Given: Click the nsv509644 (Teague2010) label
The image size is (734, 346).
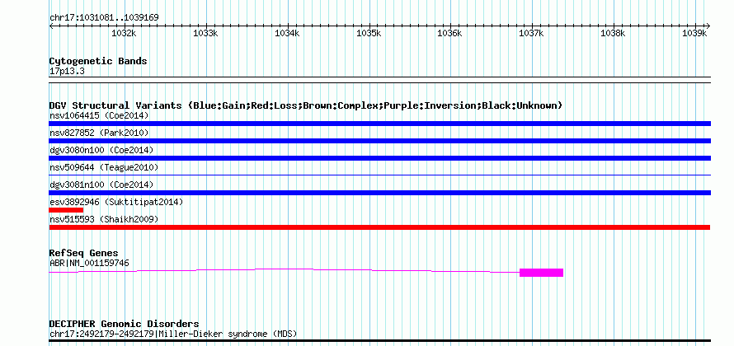Looking at the screenshot, I should click(104, 167).
